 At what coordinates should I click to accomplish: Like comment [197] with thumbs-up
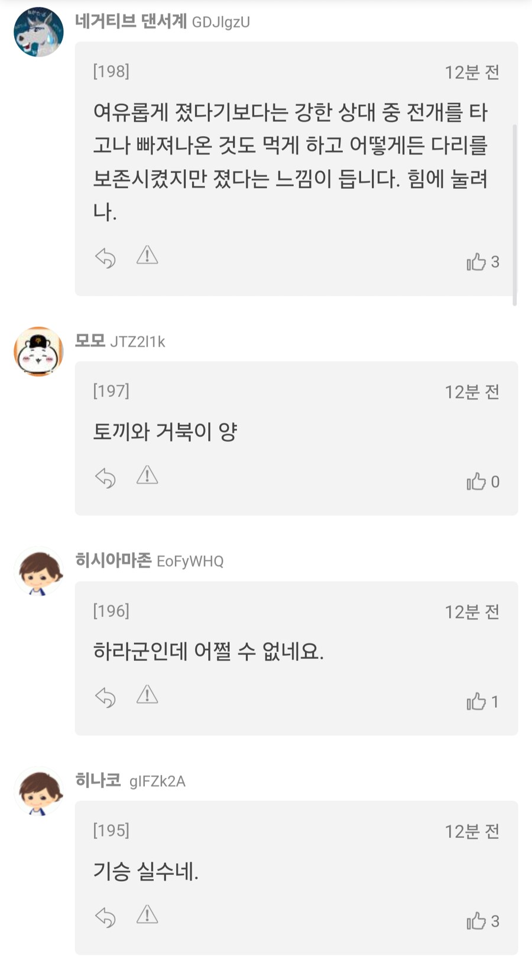(x=476, y=482)
